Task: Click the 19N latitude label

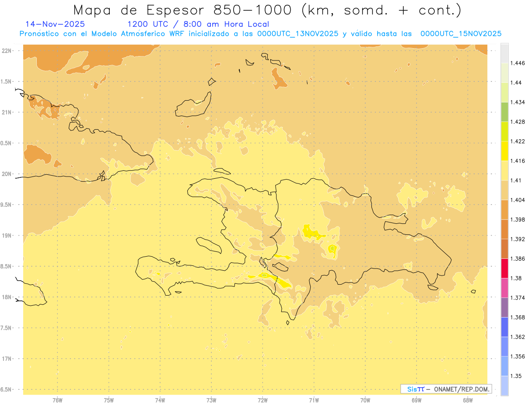Action: point(7,236)
